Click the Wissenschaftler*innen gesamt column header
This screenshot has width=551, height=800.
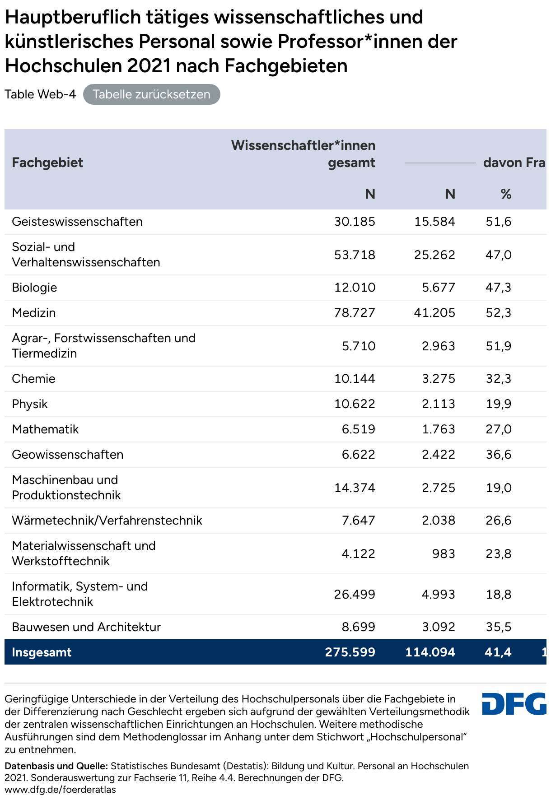click(303, 153)
